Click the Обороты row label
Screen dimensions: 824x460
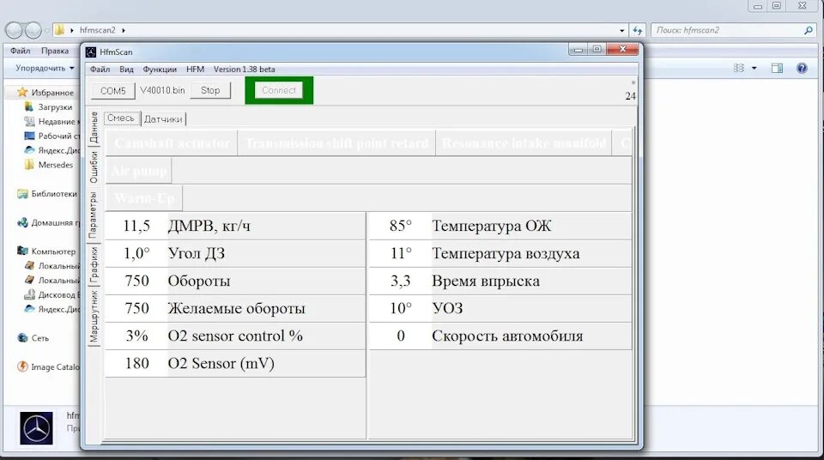tap(199, 281)
